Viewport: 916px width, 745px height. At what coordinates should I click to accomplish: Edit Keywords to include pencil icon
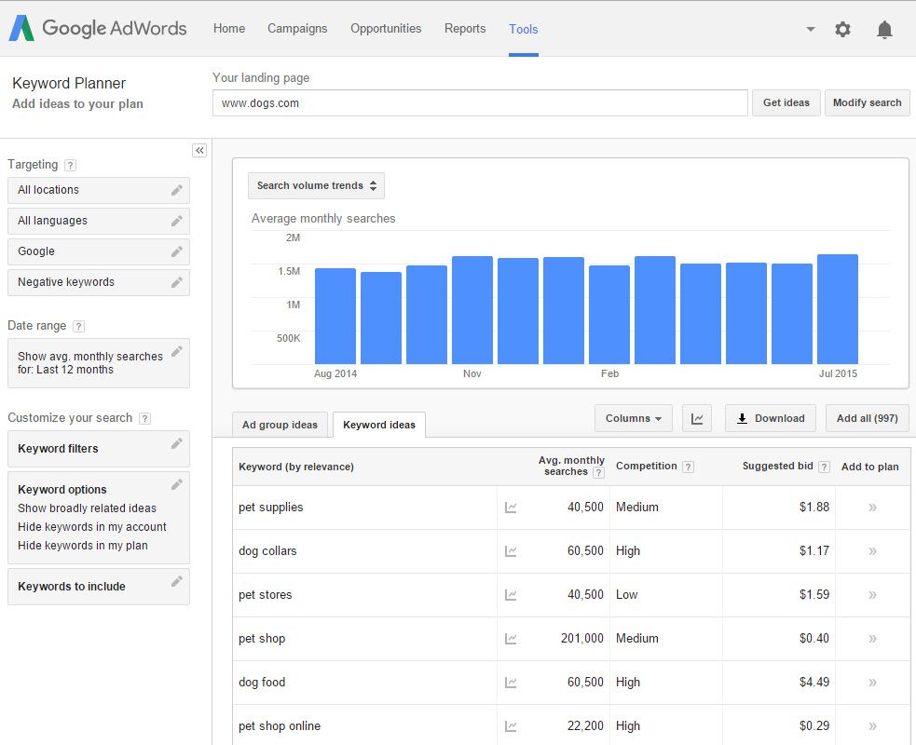click(176, 581)
